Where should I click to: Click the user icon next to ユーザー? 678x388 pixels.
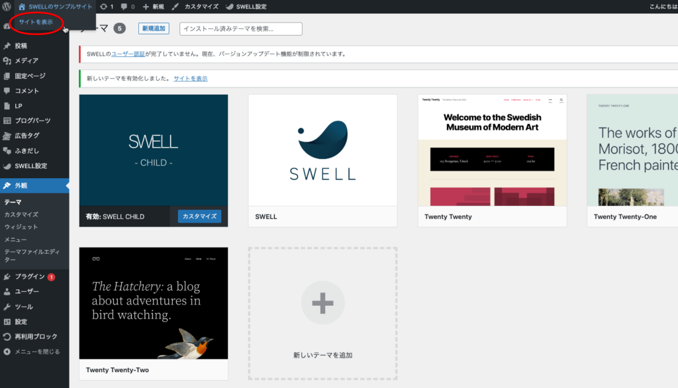coord(7,292)
